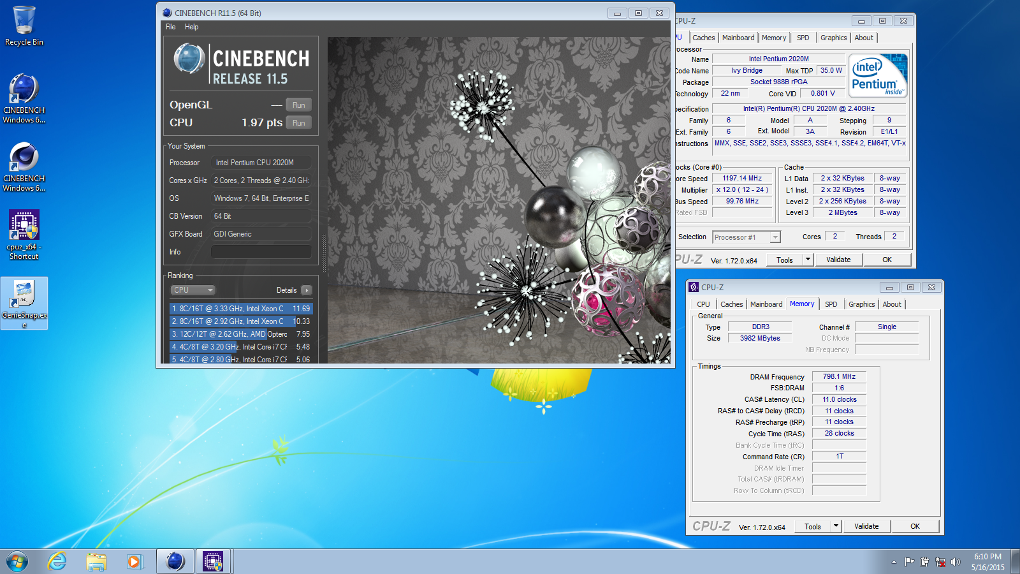
Task: Open Windows Explorer from the taskbar
Action: [96, 561]
